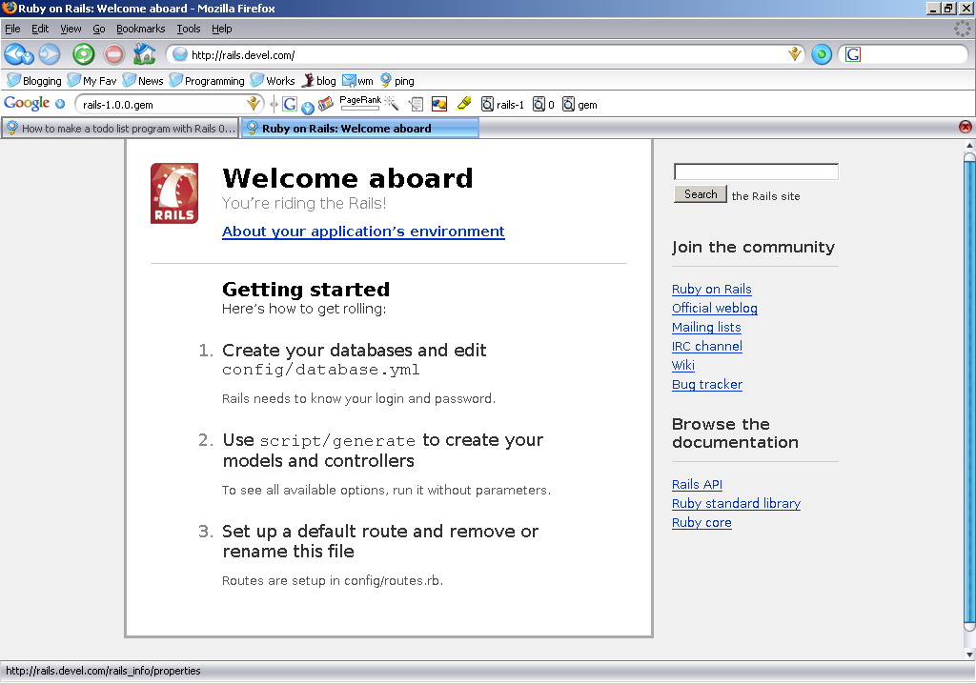Image resolution: width=976 pixels, height=685 pixels.
Task: Click the red Stop loading button
Action: tap(114, 54)
